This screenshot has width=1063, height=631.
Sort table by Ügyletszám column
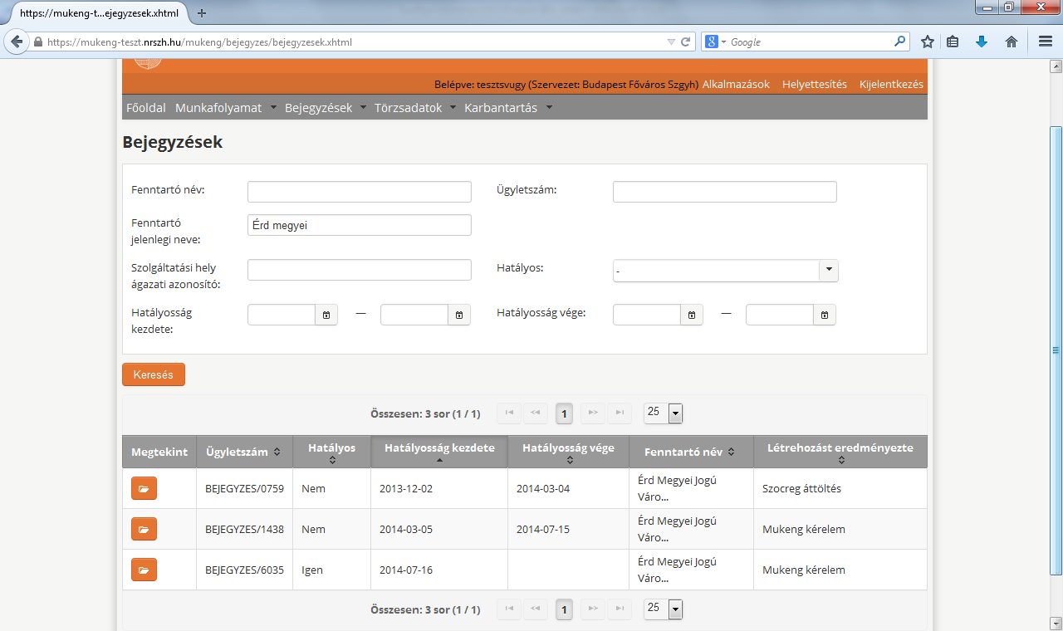[x=243, y=452]
